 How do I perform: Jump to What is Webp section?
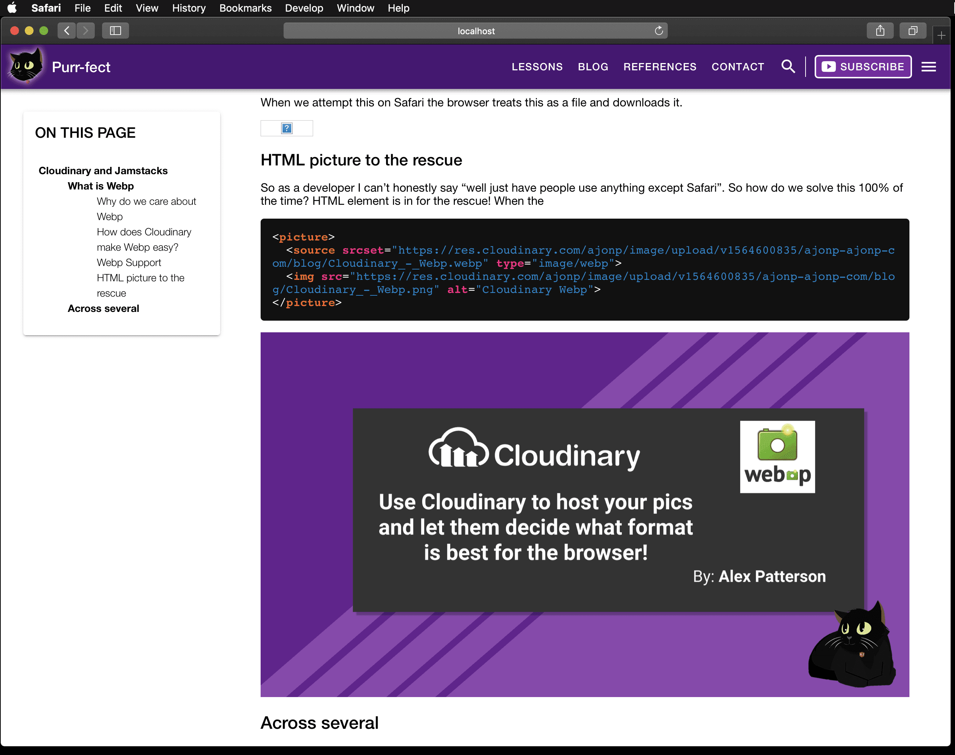click(100, 186)
